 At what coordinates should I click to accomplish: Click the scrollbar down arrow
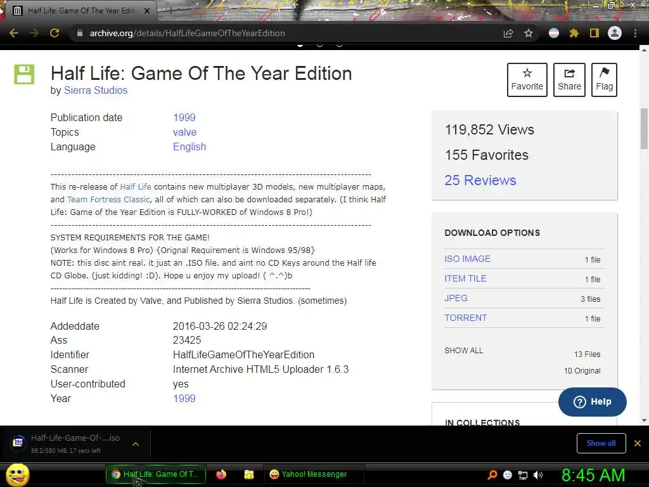click(x=644, y=420)
